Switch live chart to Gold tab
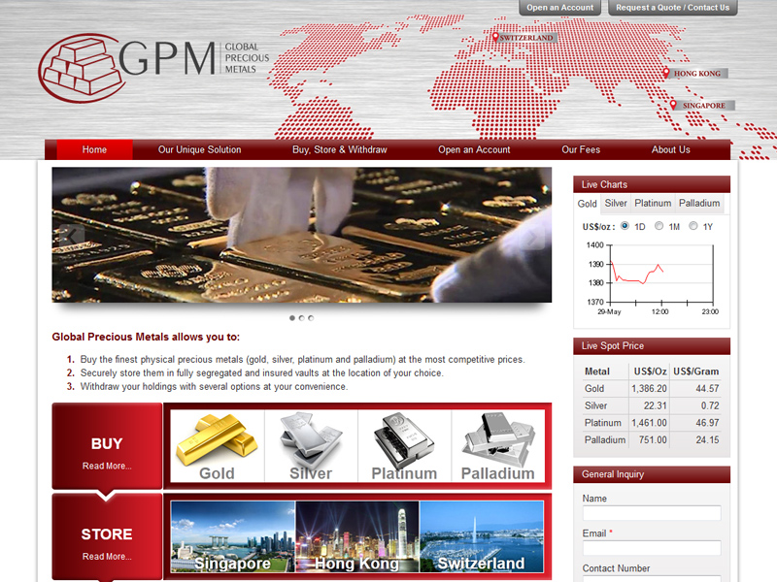The height and width of the screenshot is (582, 777). (x=587, y=204)
